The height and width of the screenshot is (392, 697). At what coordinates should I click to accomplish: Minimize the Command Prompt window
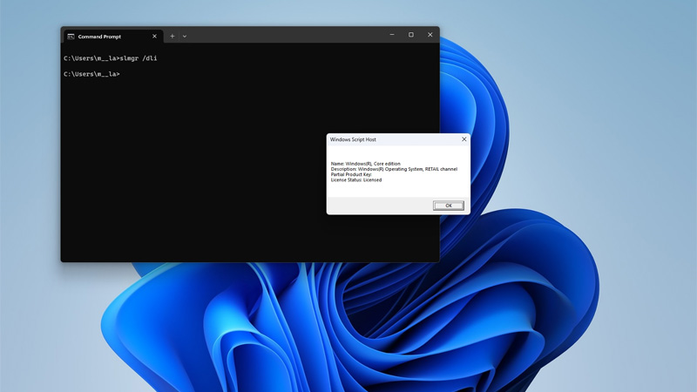tap(391, 35)
